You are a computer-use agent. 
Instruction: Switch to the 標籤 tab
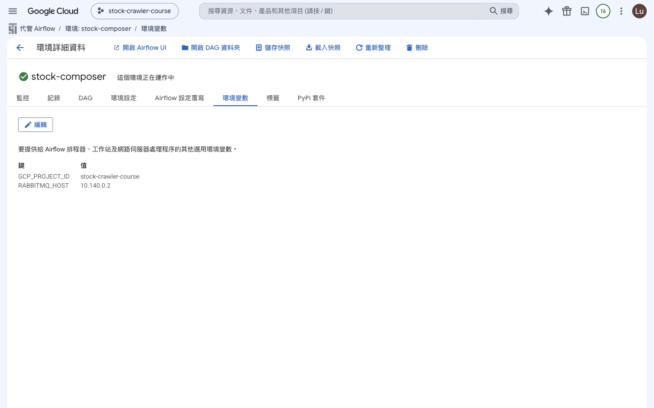pyautogui.click(x=273, y=98)
